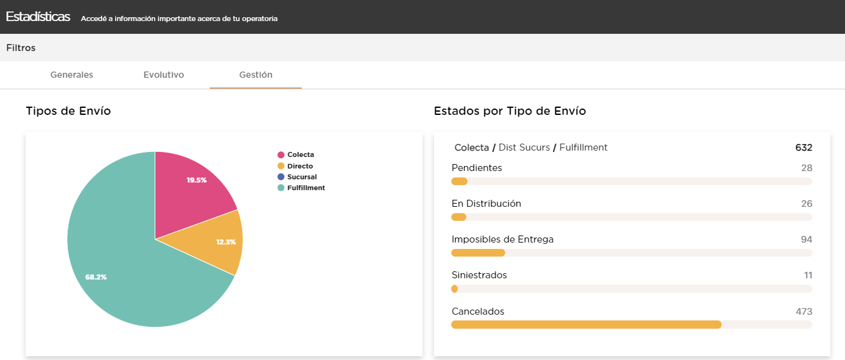Click the Sucursal legend label
The image size is (845, 360).
click(x=302, y=177)
